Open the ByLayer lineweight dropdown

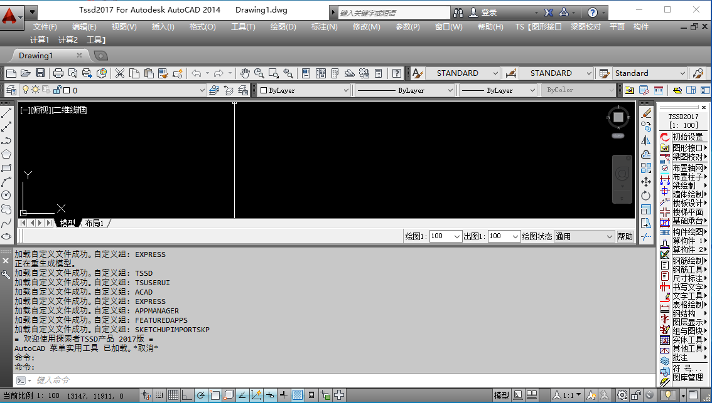(532, 90)
